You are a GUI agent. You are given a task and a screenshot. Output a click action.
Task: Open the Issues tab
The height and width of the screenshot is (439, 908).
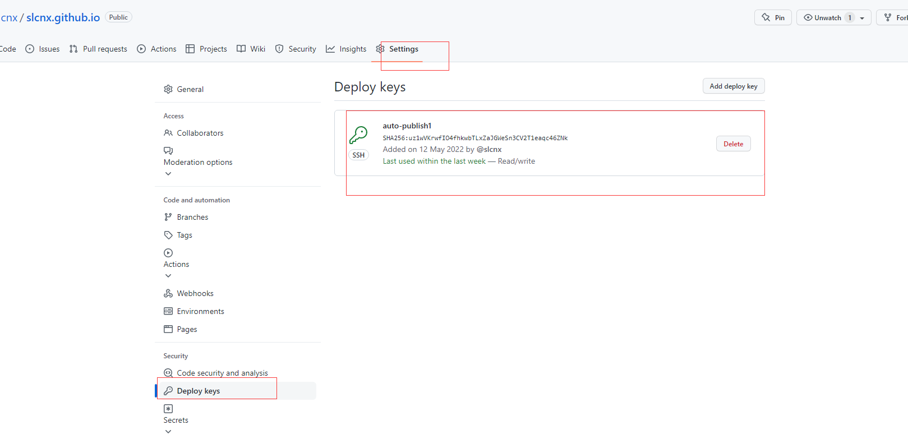[43, 49]
